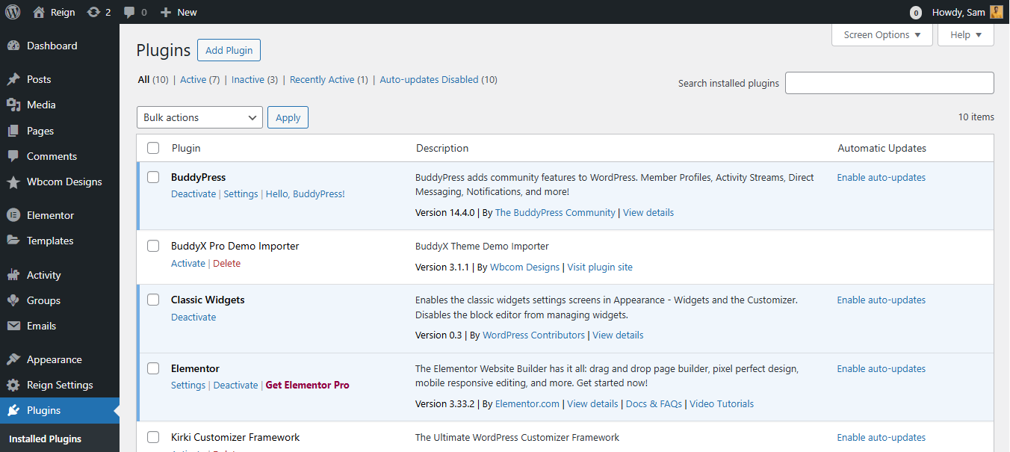The image size is (1010, 452).
Task: Expand the Help tab
Action: (965, 35)
